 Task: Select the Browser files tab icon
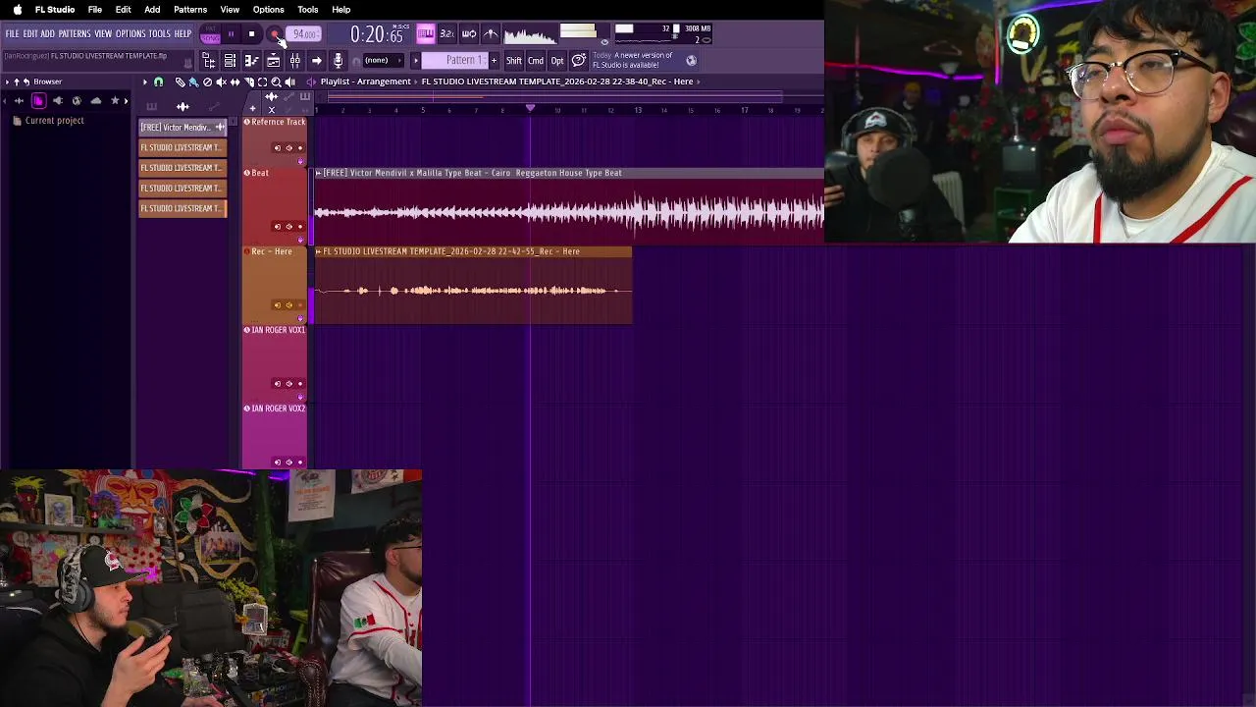point(38,101)
